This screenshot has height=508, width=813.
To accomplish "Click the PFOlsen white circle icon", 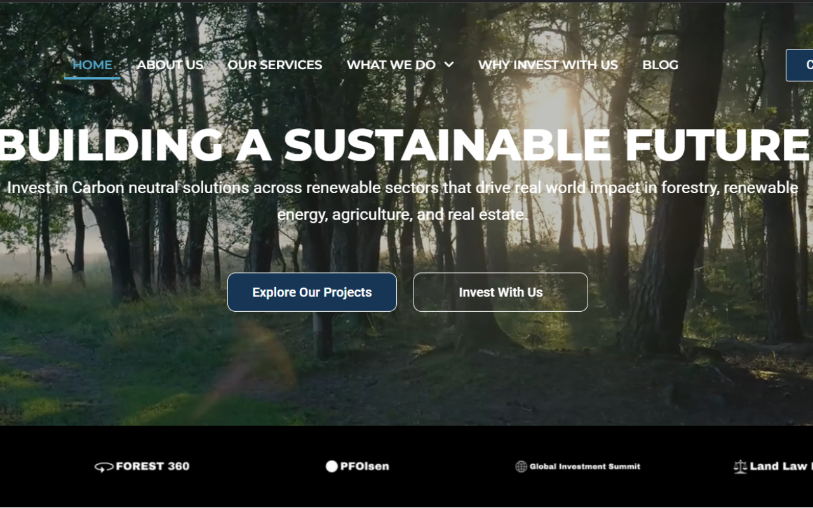I will coord(332,466).
